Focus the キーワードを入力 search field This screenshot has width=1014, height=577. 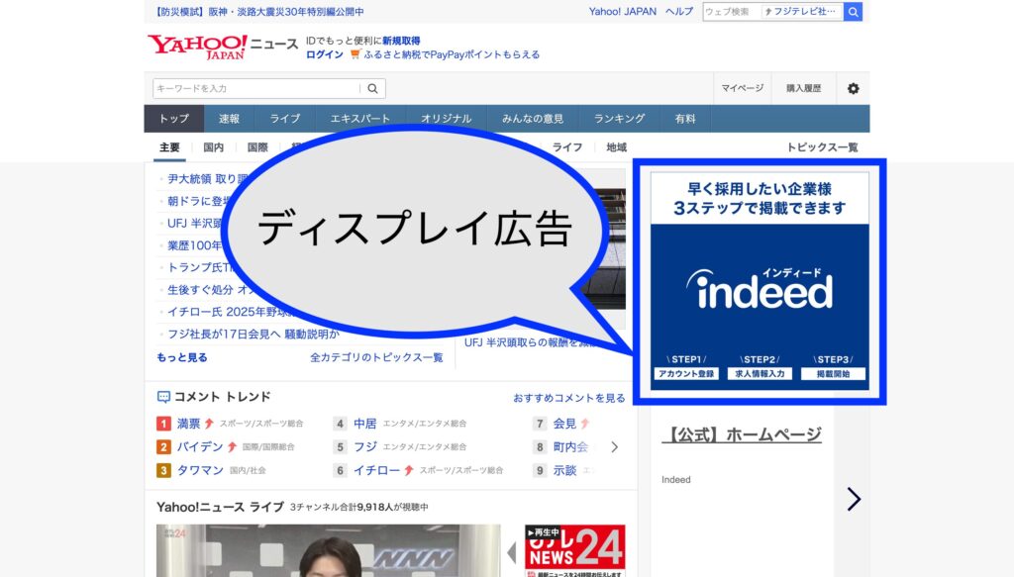click(x=256, y=88)
